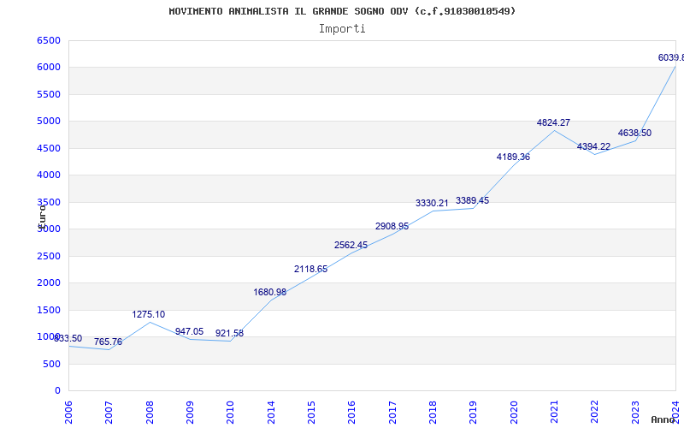
Task: Select the 4824.27 data label
Action: pos(553,122)
